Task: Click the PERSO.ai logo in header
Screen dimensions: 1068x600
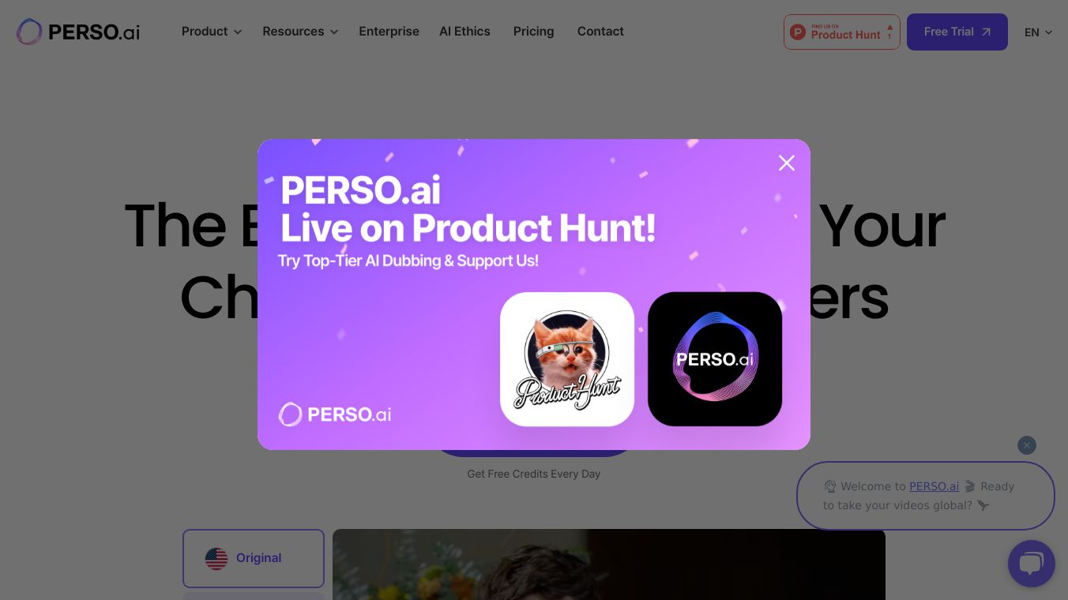Action: [78, 32]
